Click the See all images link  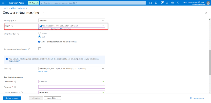tap(44, 29)
